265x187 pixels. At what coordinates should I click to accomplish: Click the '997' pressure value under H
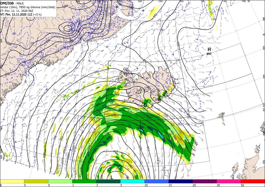[x=209, y=54]
